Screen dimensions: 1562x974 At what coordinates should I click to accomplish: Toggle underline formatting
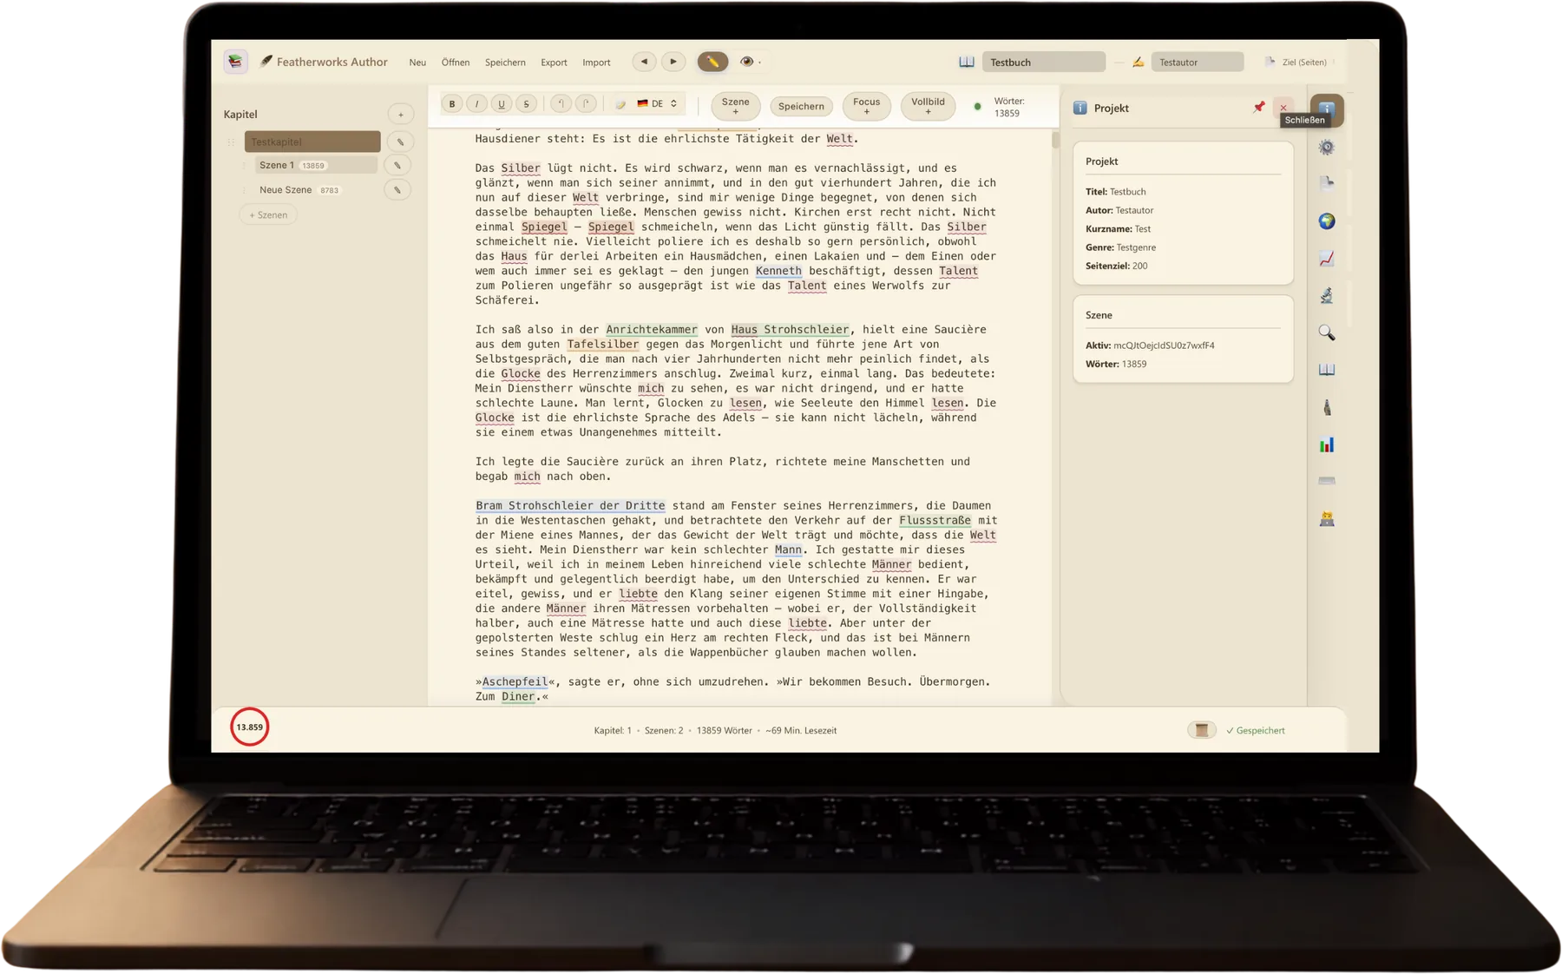point(502,104)
